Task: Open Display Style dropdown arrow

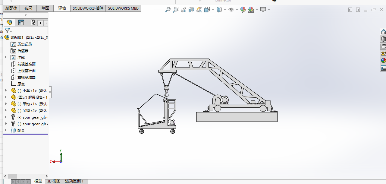Action: point(225,10)
